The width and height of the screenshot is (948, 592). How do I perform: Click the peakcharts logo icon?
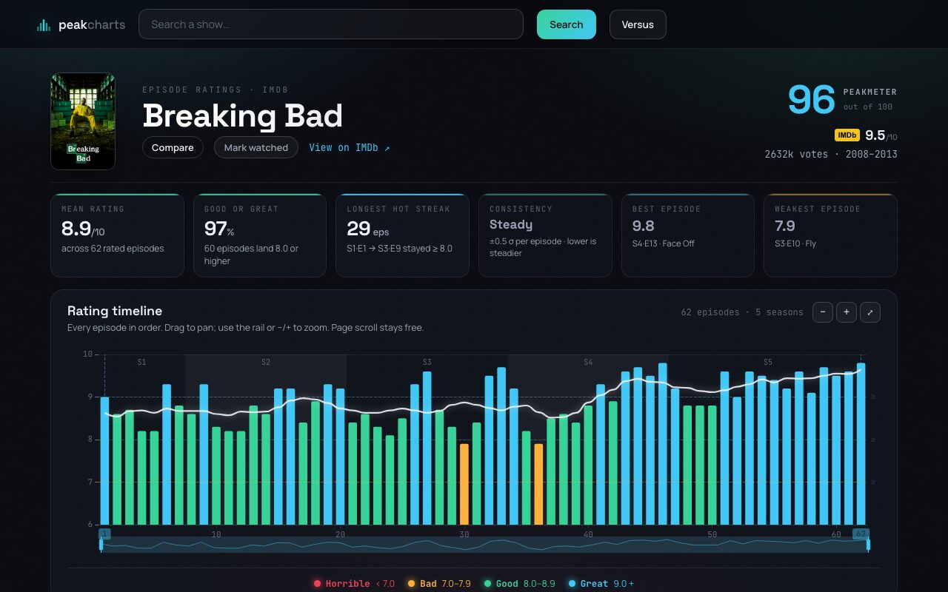[44, 25]
